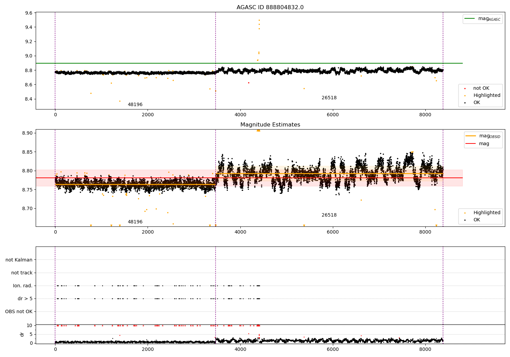
Task: Click the 'not track' axis label
Action: pyautogui.click(x=22, y=273)
